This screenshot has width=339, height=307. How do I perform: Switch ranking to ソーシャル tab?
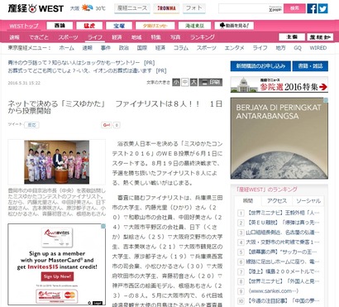coord(308,201)
